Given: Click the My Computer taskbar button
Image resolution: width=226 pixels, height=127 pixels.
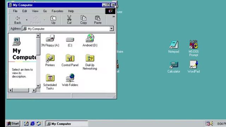Looking at the screenshot, I should [67, 124].
